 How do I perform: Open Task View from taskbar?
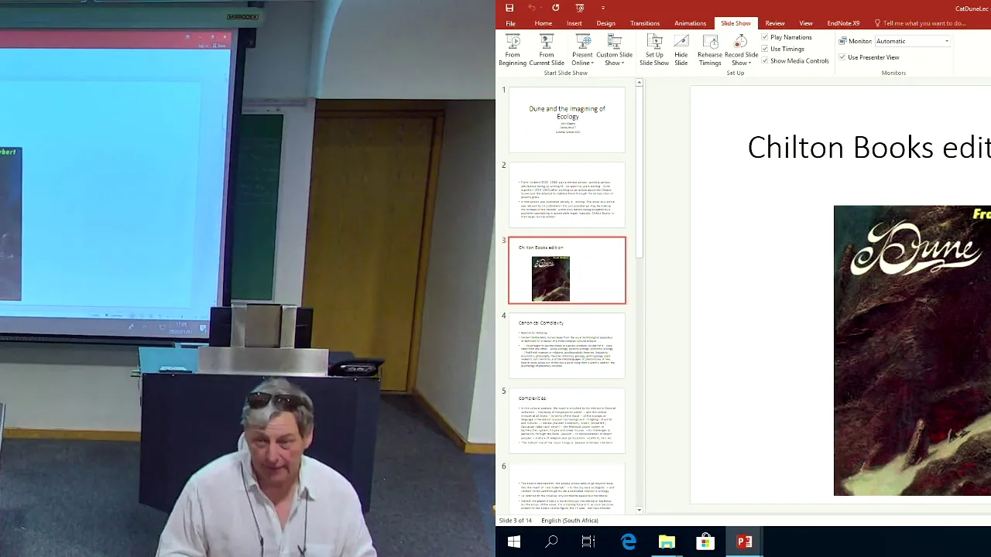click(x=588, y=542)
